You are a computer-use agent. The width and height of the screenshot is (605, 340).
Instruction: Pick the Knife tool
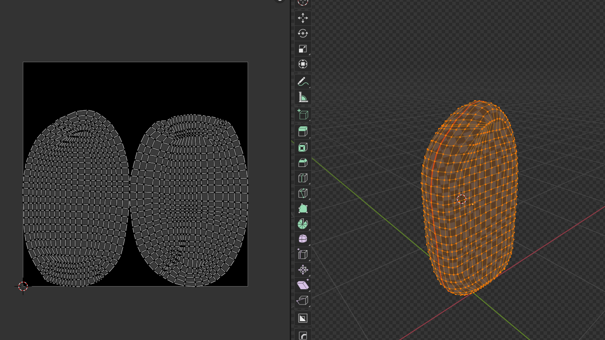(x=303, y=193)
